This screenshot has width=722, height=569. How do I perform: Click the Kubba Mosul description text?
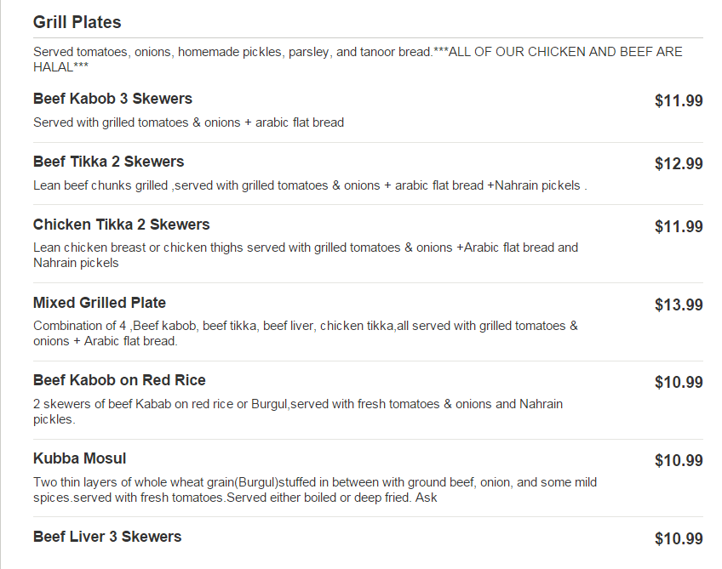(x=315, y=489)
